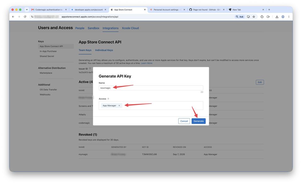Click the Users and Access heading

tap(55, 28)
